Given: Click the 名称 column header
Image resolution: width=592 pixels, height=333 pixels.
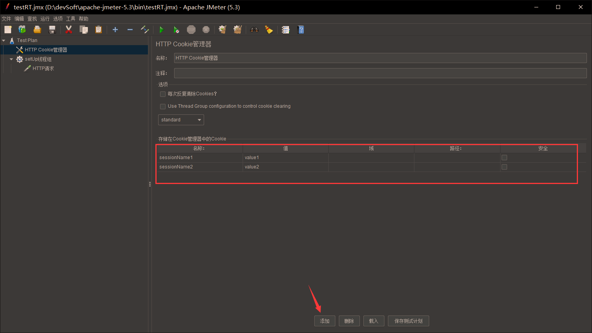Looking at the screenshot, I should 199,148.
